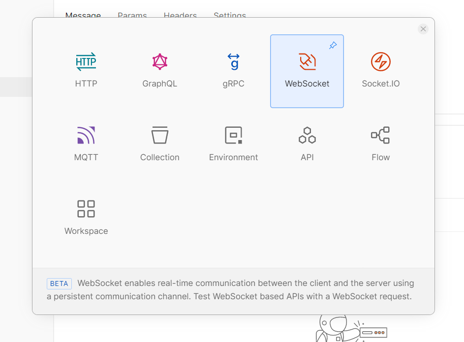
Task: Pin the WebSocket option
Action: pyautogui.click(x=333, y=46)
